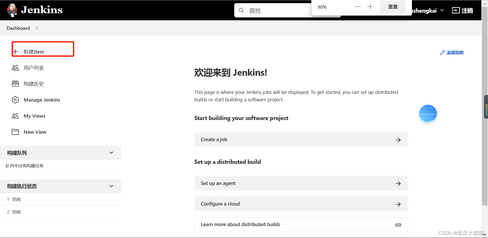Image resolution: width=488 pixels, height=238 pixels.
Task: Open the 构建执行状态 link
Action: click(x=22, y=186)
